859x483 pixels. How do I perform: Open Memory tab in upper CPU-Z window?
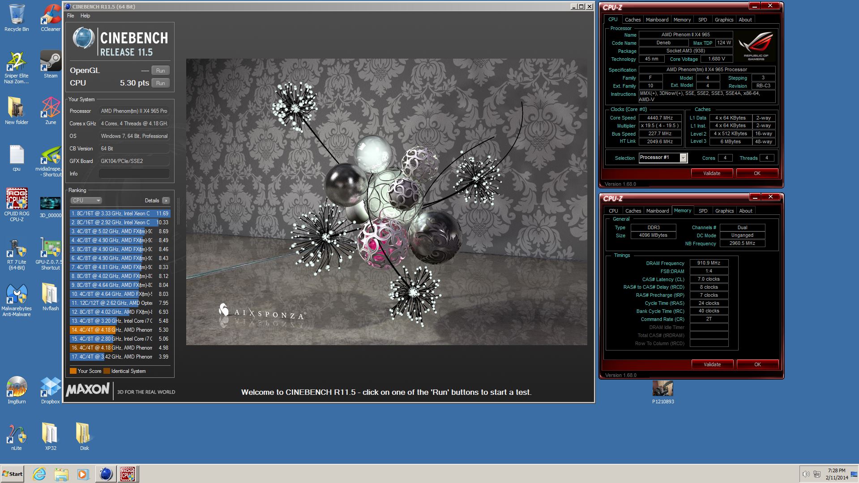pos(682,20)
